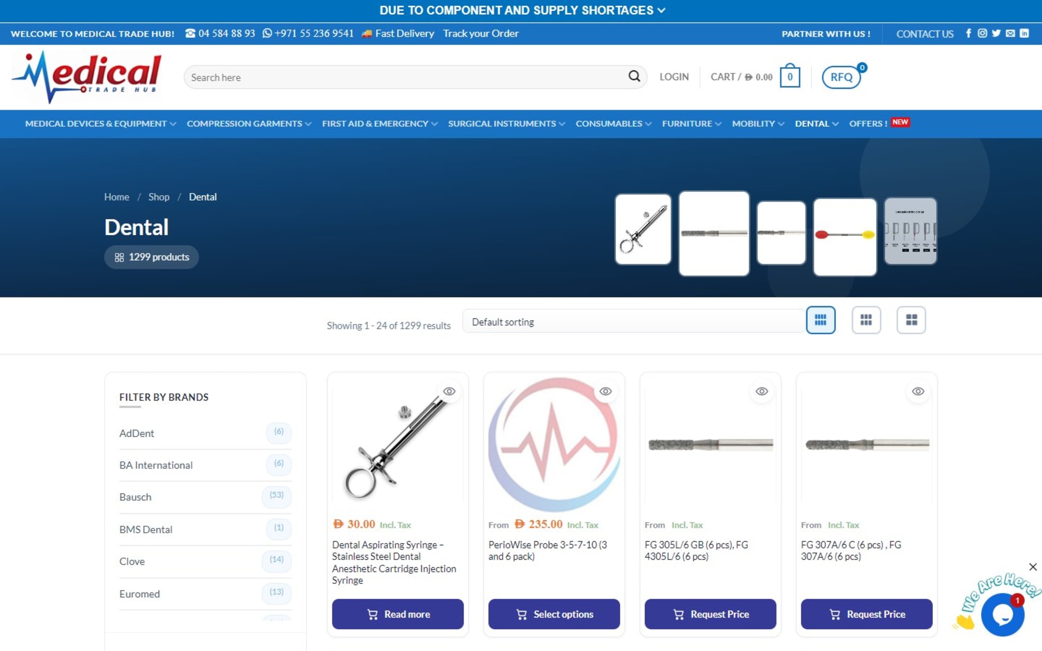Open the LinkedIn social icon
Image resolution: width=1042 pixels, height=651 pixels.
[1024, 33]
